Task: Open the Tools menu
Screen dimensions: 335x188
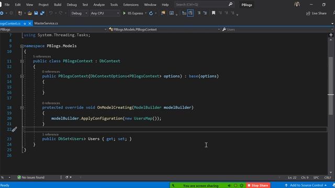Action: coord(114,5)
